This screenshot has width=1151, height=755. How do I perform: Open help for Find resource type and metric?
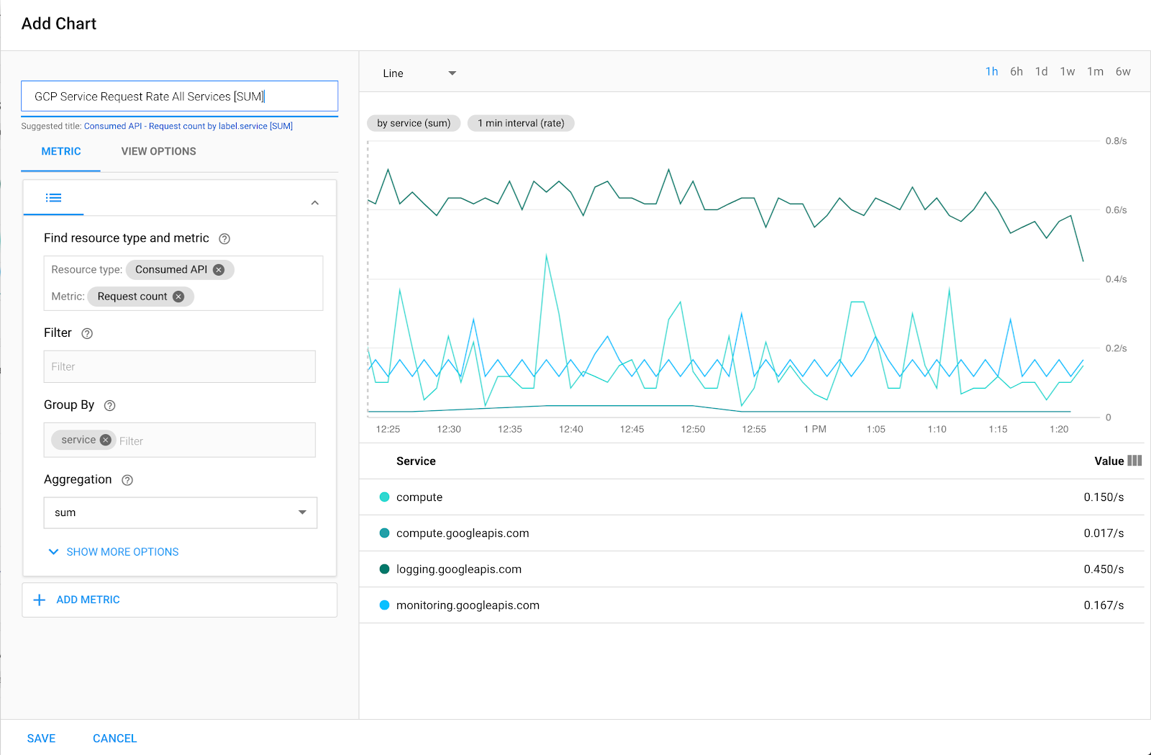click(x=224, y=238)
